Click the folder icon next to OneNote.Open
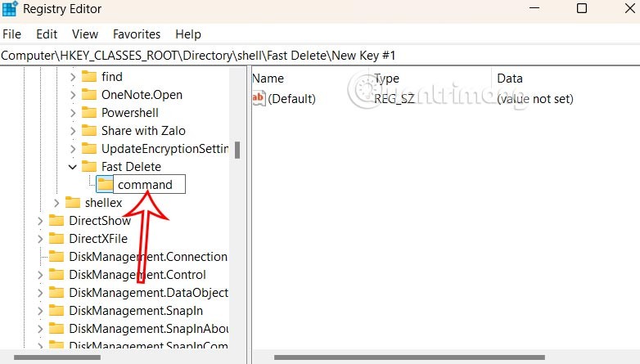640x364 pixels. (89, 94)
